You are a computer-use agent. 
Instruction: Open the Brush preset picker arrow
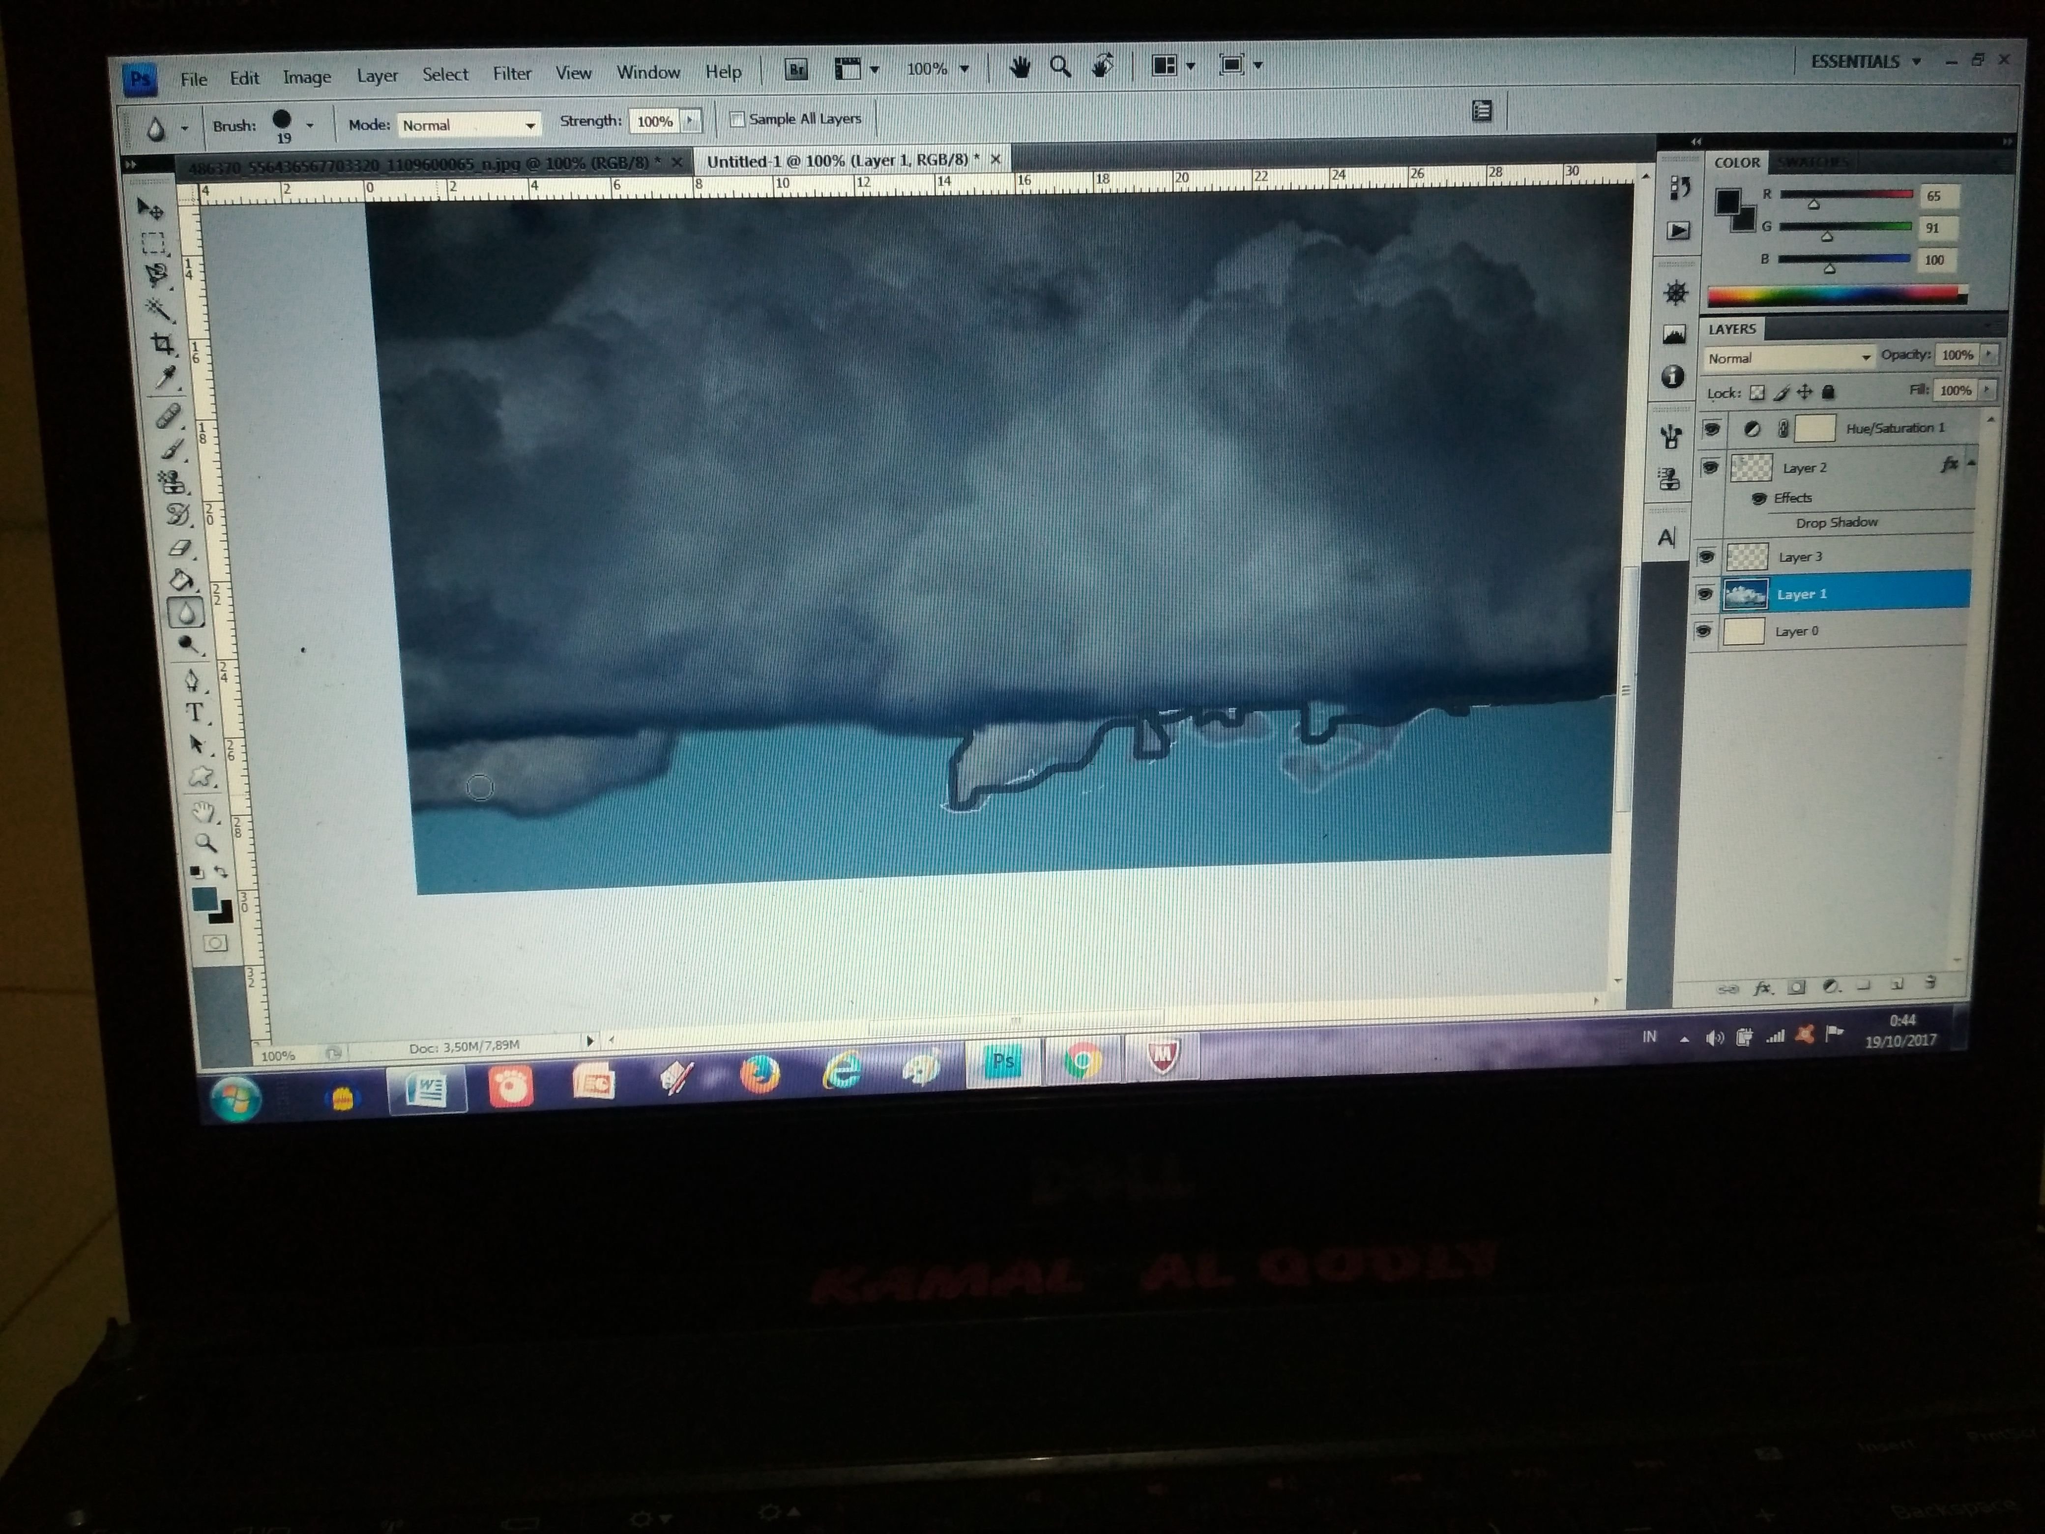pyautogui.click(x=310, y=125)
